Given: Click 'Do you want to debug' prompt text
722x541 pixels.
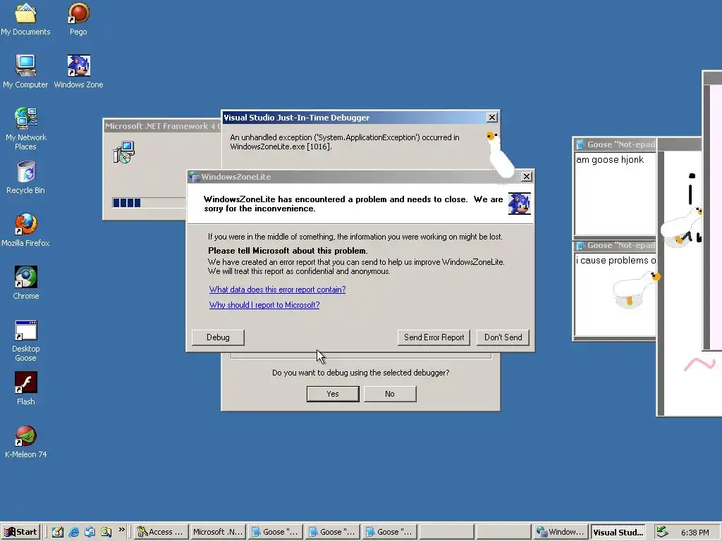Looking at the screenshot, I should [360, 373].
